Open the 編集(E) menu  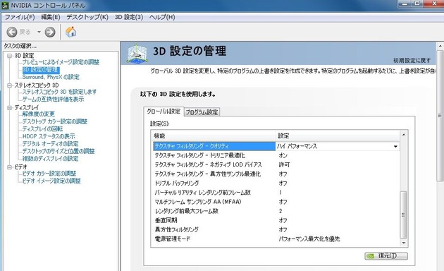[51, 17]
